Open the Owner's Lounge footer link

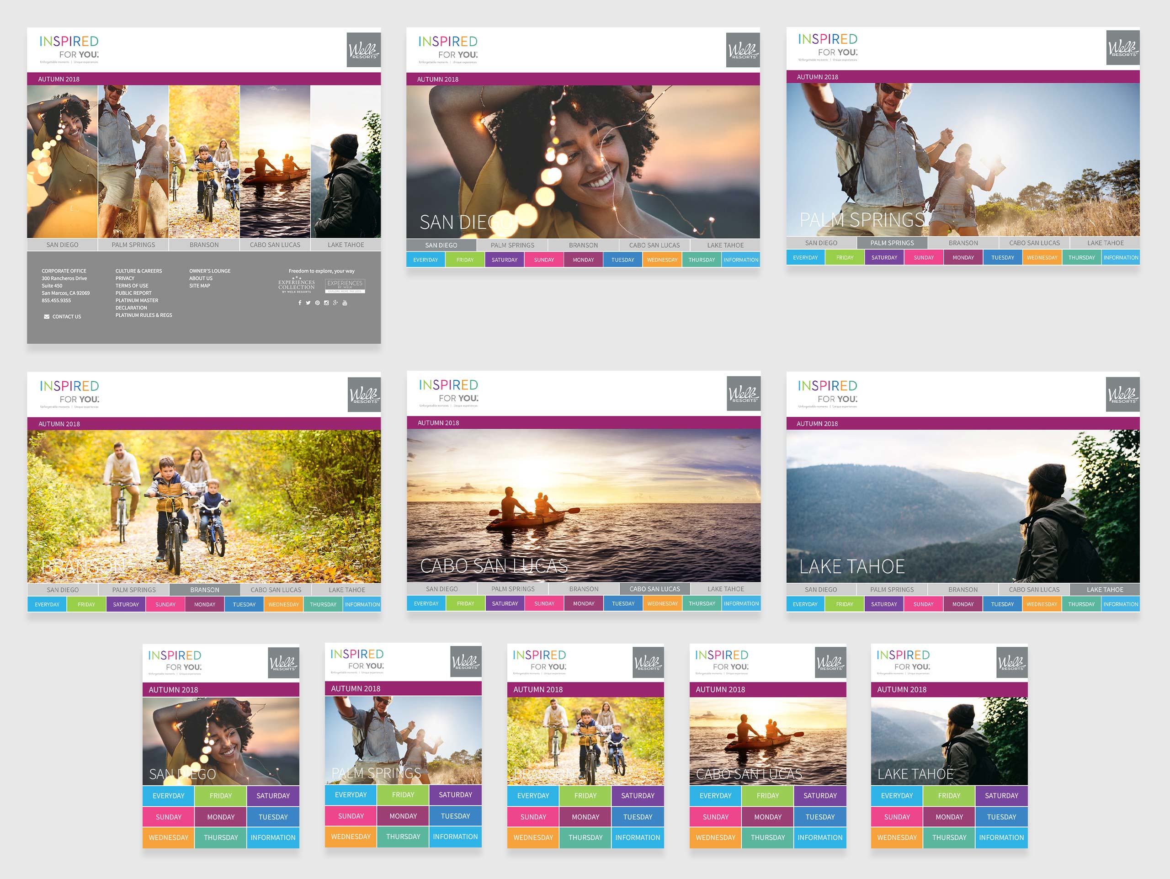[x=209, y=271]
